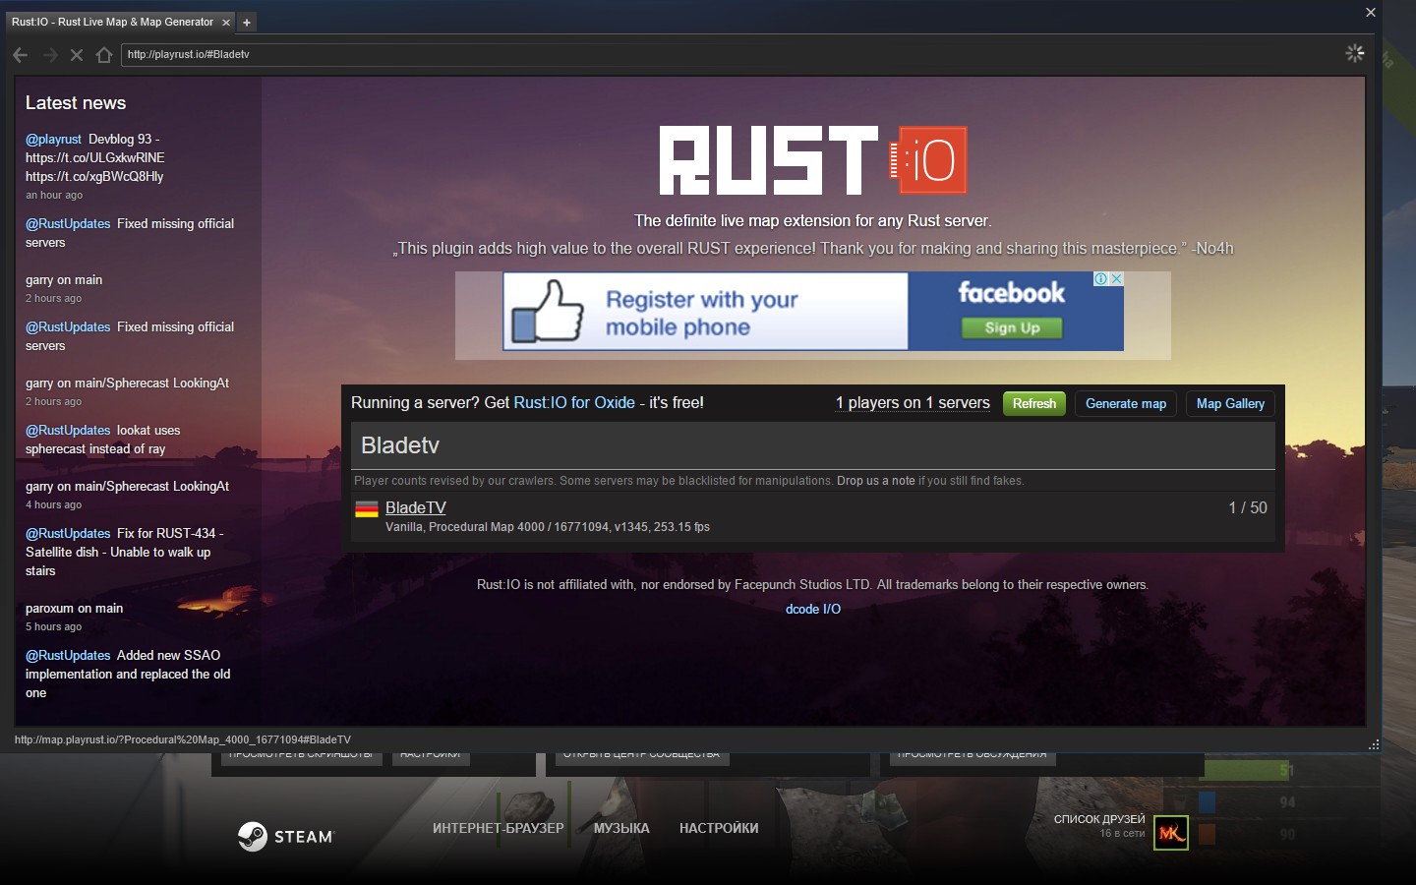Open the Rust:IO for Oxide link
This screenshot has width=1416, height=885.
pyautogui.click(x=574, y=402)
